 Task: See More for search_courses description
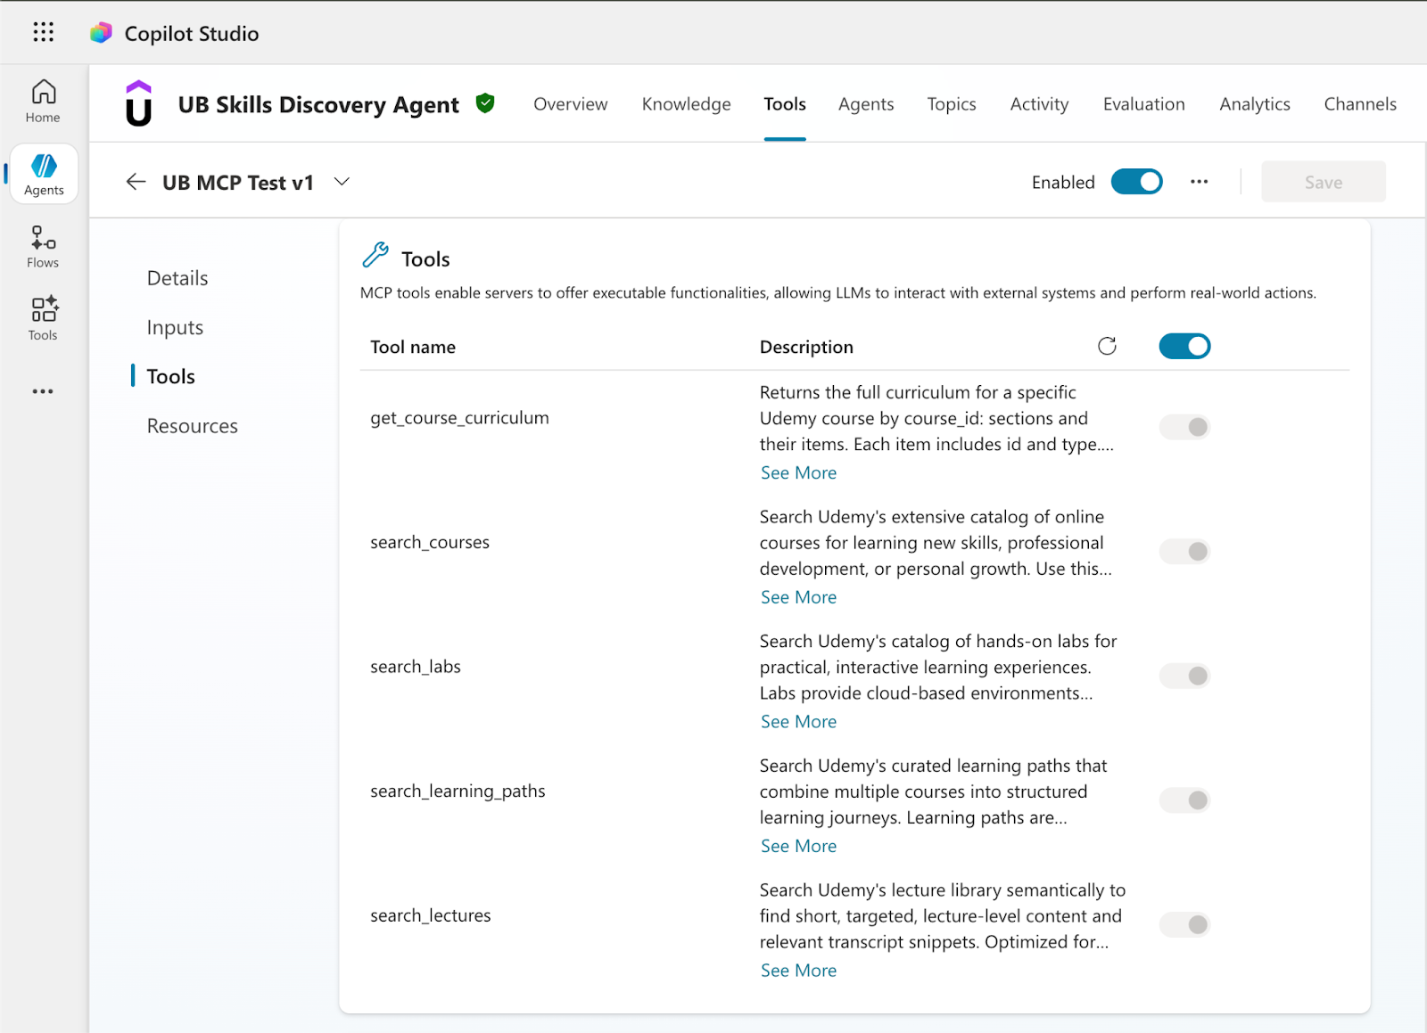(798, 597)
